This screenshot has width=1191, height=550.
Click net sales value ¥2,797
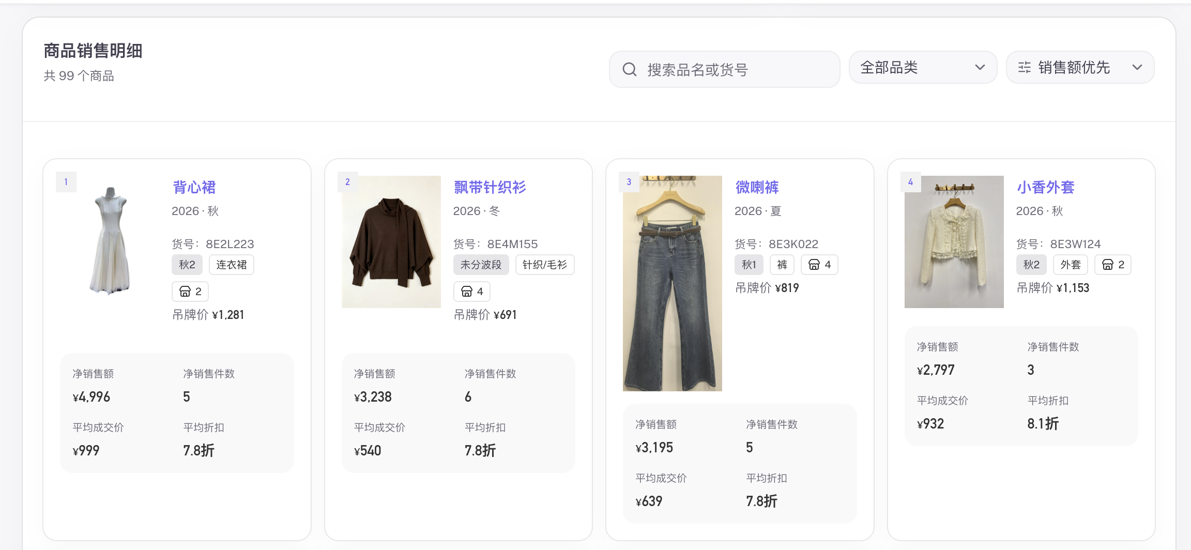coord(936,370)
